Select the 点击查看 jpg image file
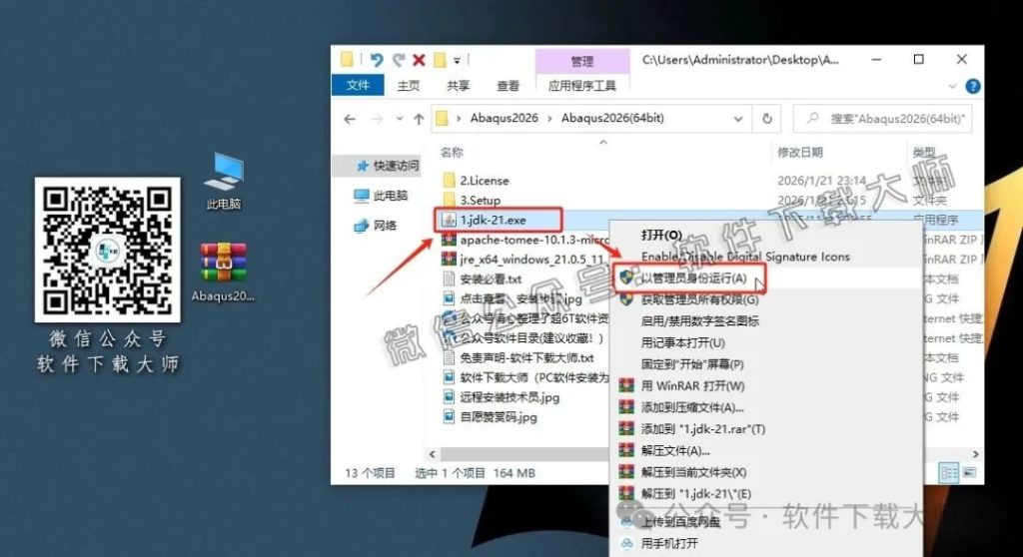 tap(512, 298)
